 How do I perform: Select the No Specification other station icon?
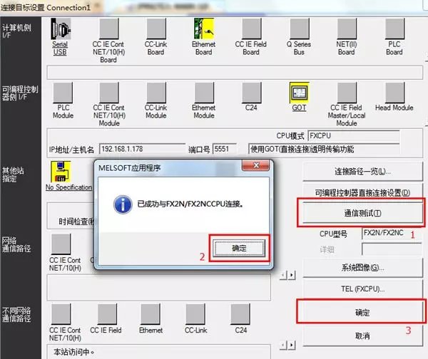click(x=61, y=172)
